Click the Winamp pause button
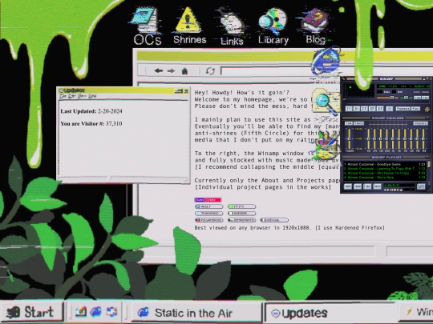 pyautogui.click(x=364, y=109)
